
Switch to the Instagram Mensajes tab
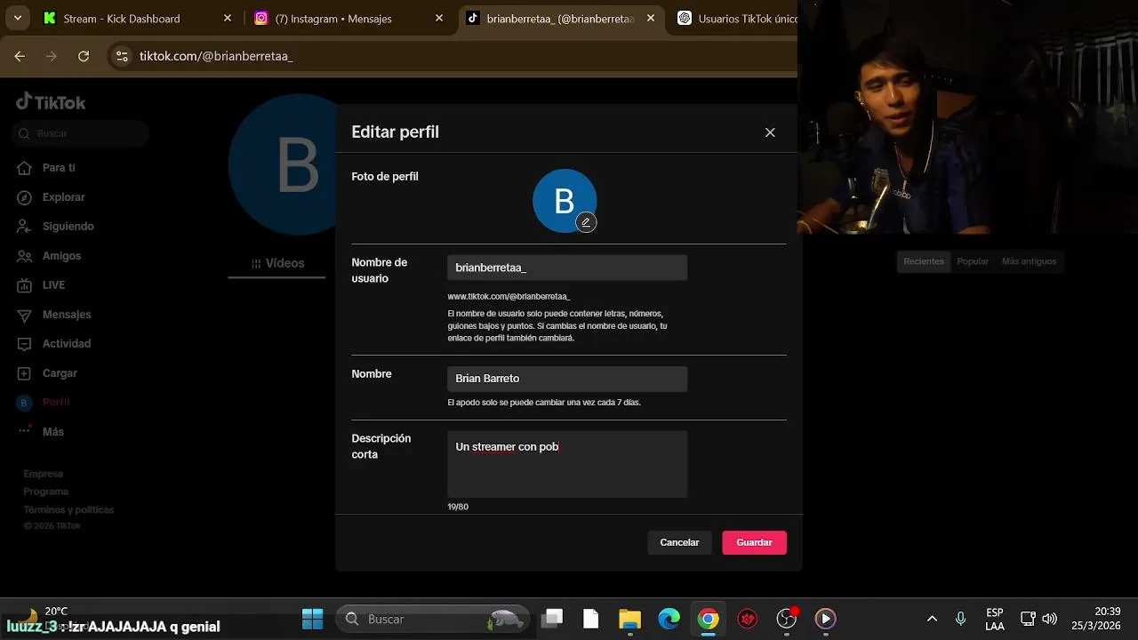[349, 19]
